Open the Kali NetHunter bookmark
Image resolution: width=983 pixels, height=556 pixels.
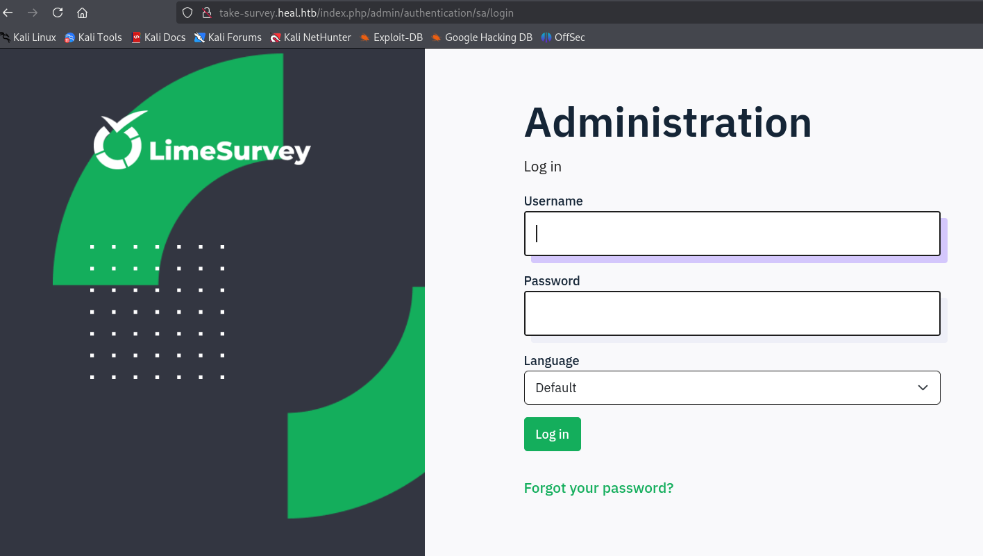[x=311, y=37]
